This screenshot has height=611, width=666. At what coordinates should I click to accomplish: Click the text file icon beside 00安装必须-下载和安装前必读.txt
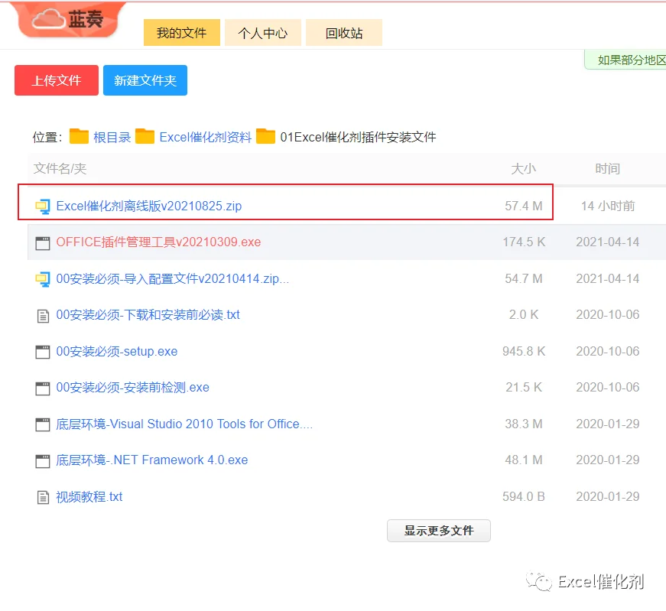[43, 316]
